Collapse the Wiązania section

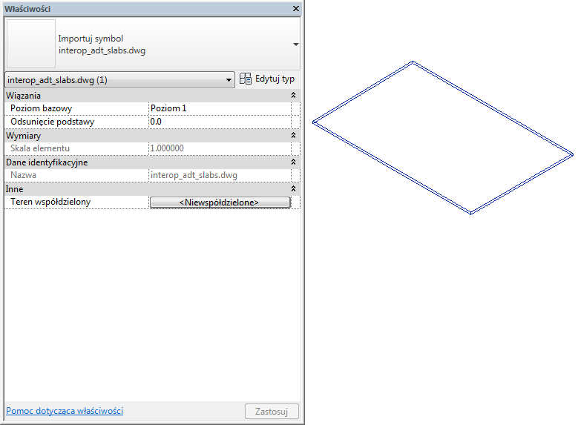point(293,96)
